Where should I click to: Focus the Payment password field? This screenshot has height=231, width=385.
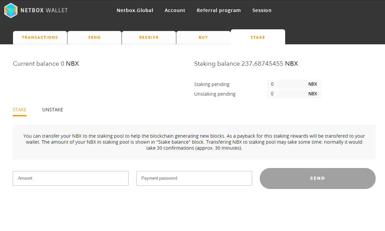194,178
